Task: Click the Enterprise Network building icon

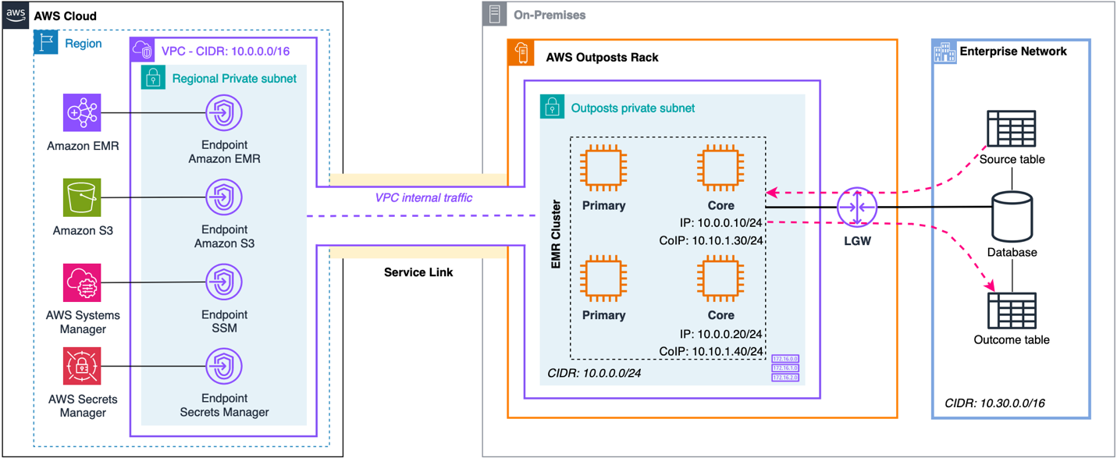Action: pos(945,52)
